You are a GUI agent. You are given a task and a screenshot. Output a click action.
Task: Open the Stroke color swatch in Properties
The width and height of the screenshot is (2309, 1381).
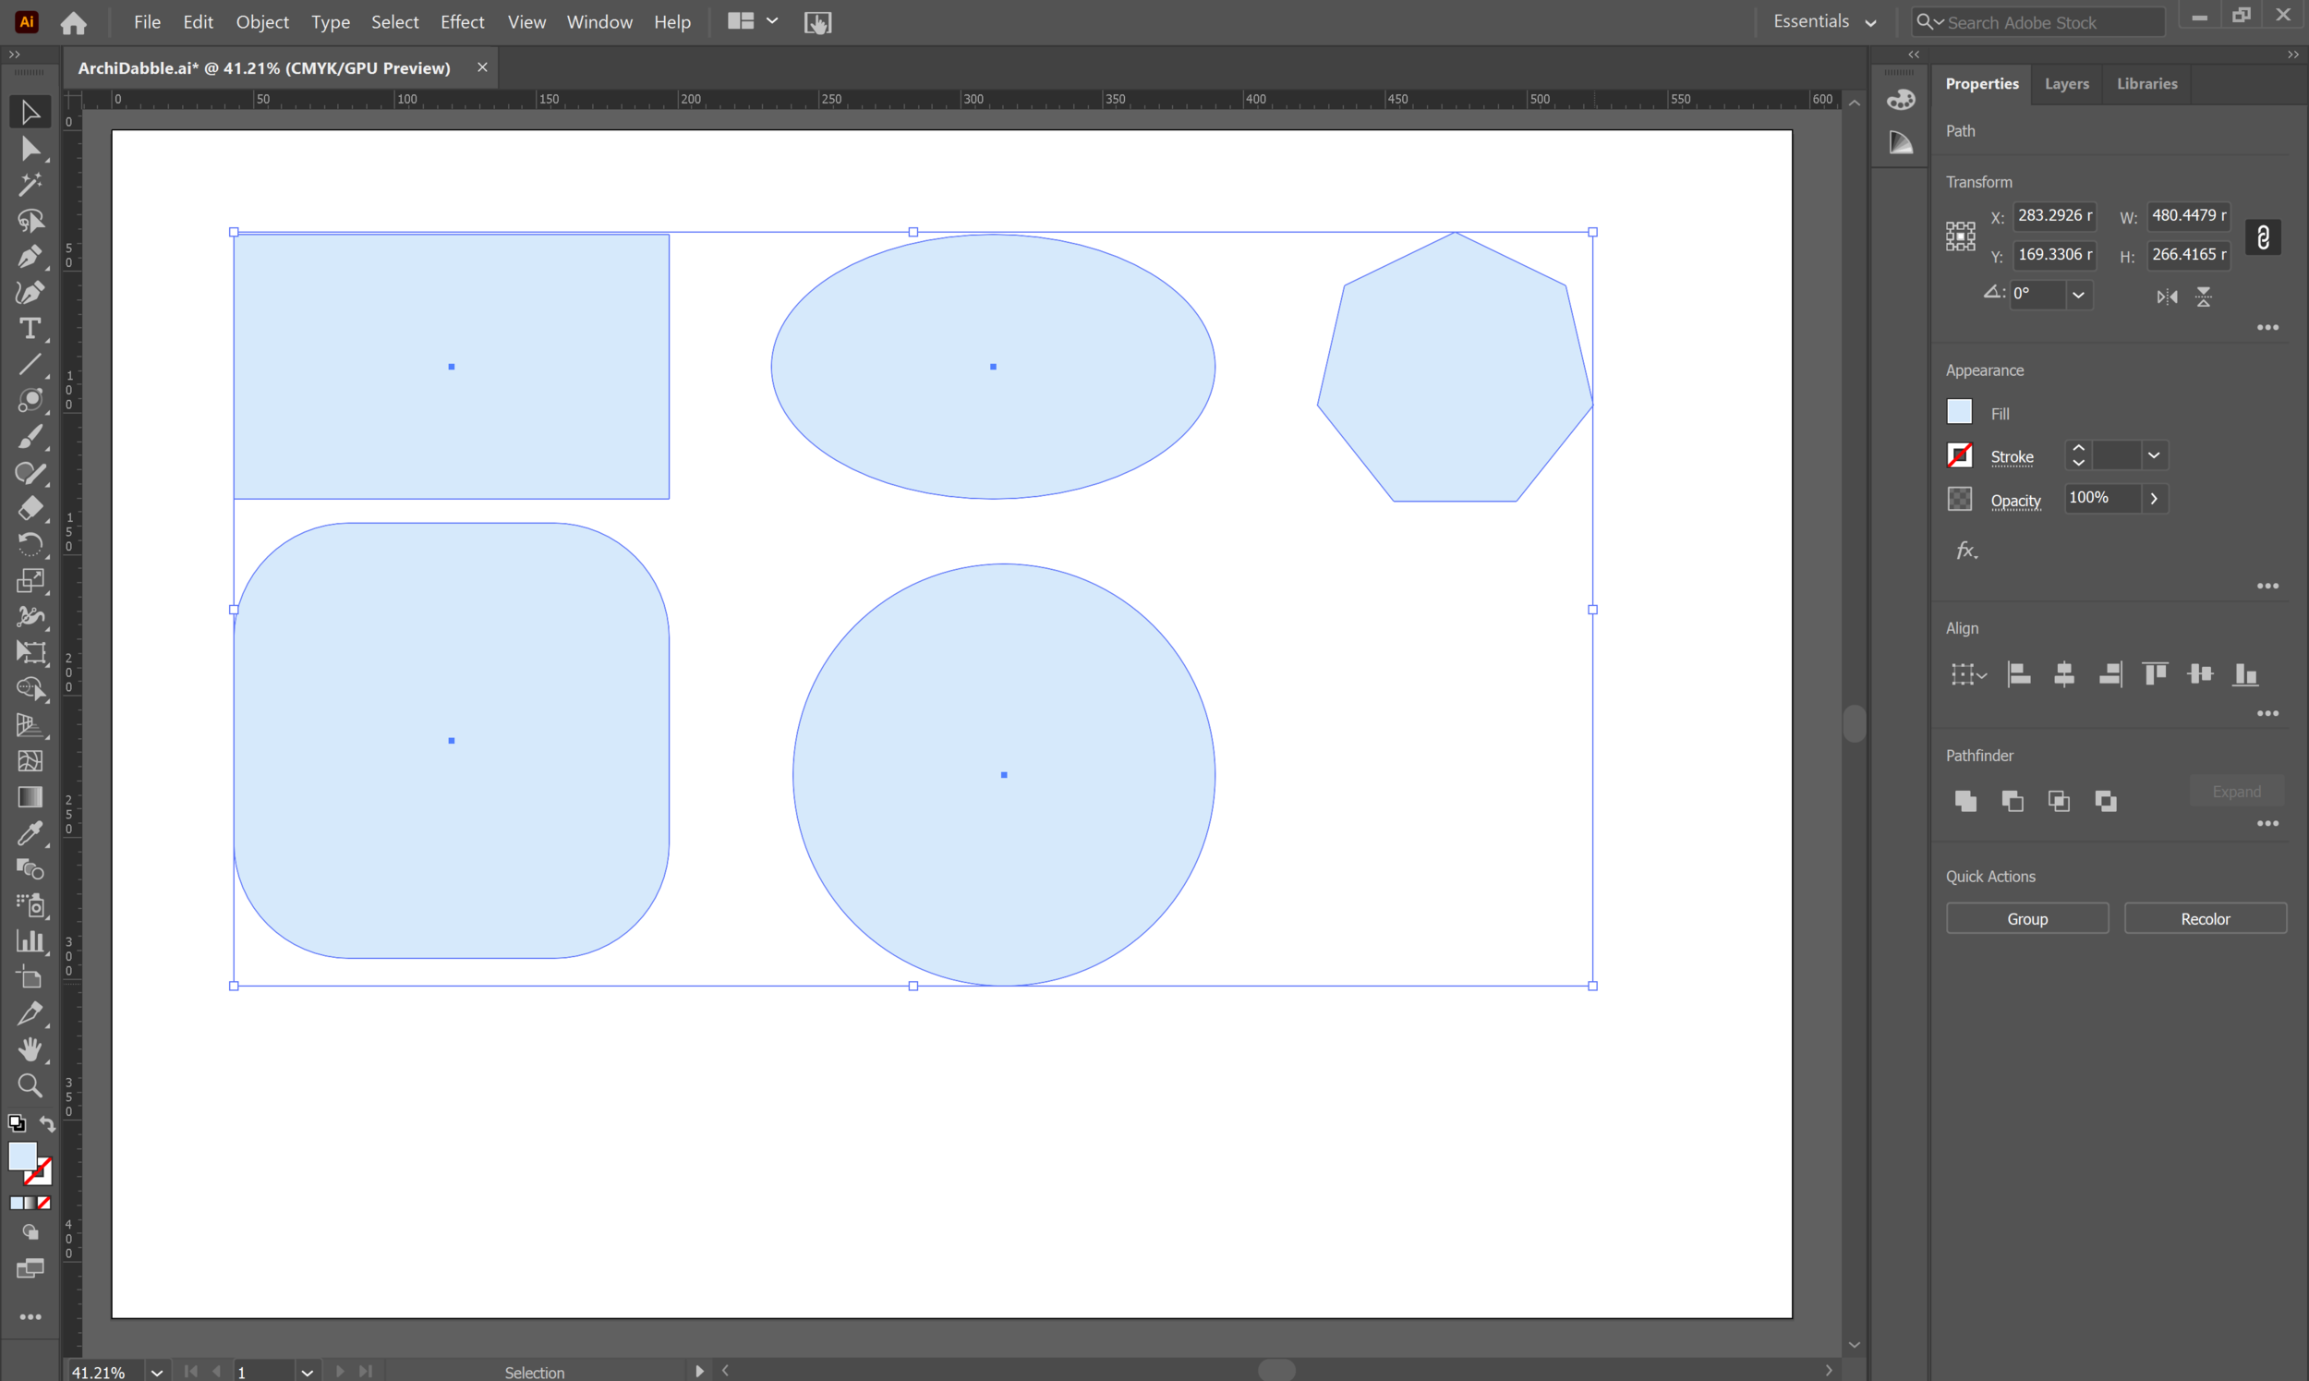pyautogui.click(x=1959, y=455)
